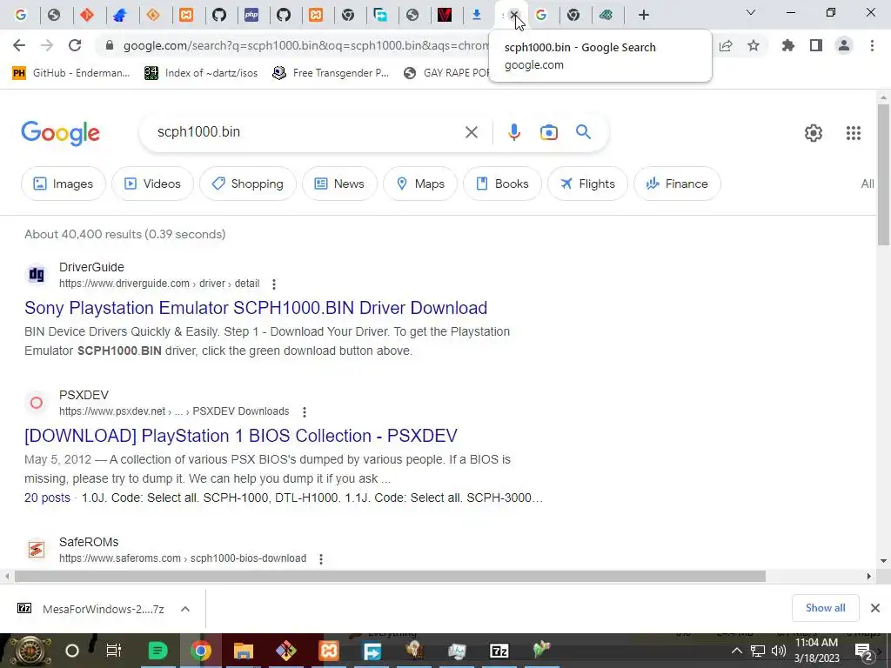Open the Google apps grid
The width and height of the screenshot is (891, 668).
coord(853,133)
